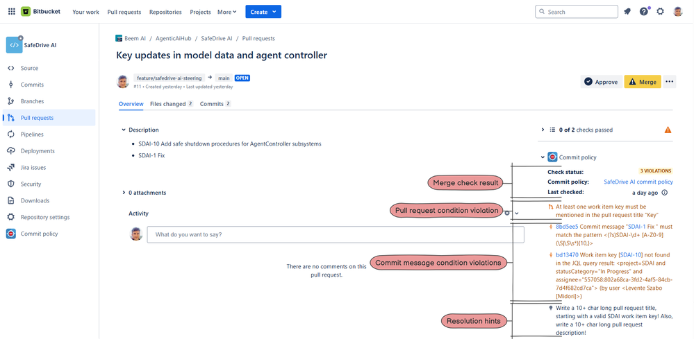694x339 pixels.
Task: Click the main target branch label
Action: click(223, 78)
